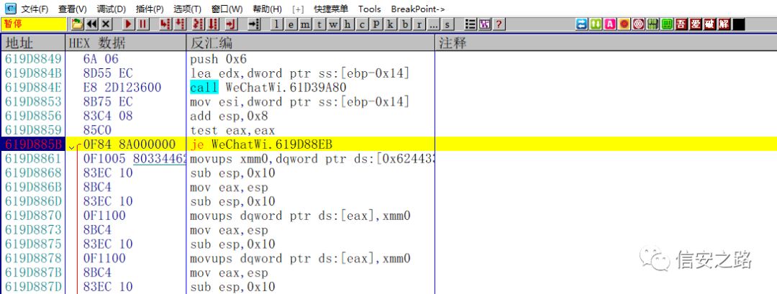Open Memory map with 'm' button
The height and width of the screenshot is (294, 777).
305,24
